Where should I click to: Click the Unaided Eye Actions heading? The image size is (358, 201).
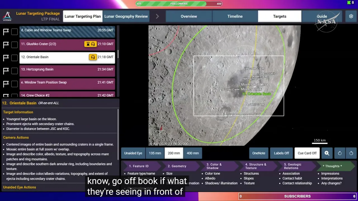pos(20,187)
